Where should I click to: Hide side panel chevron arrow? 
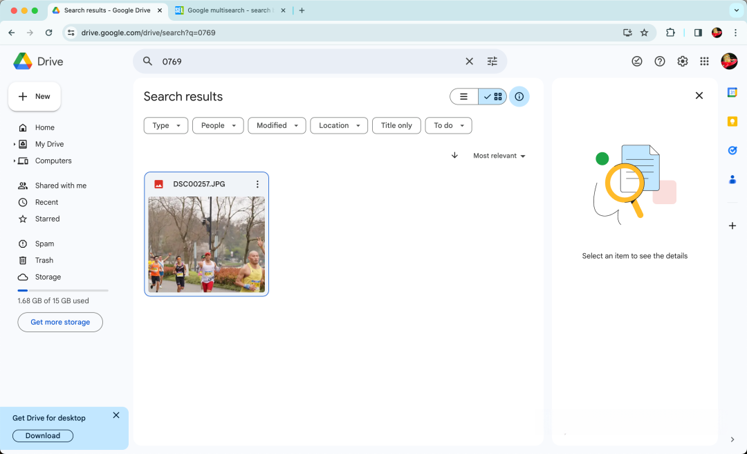click(732, 439)
